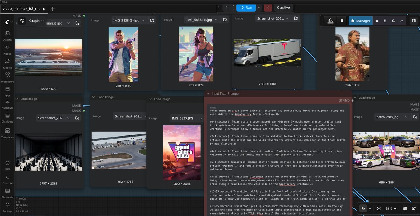Open the Manager

point(360,21)
